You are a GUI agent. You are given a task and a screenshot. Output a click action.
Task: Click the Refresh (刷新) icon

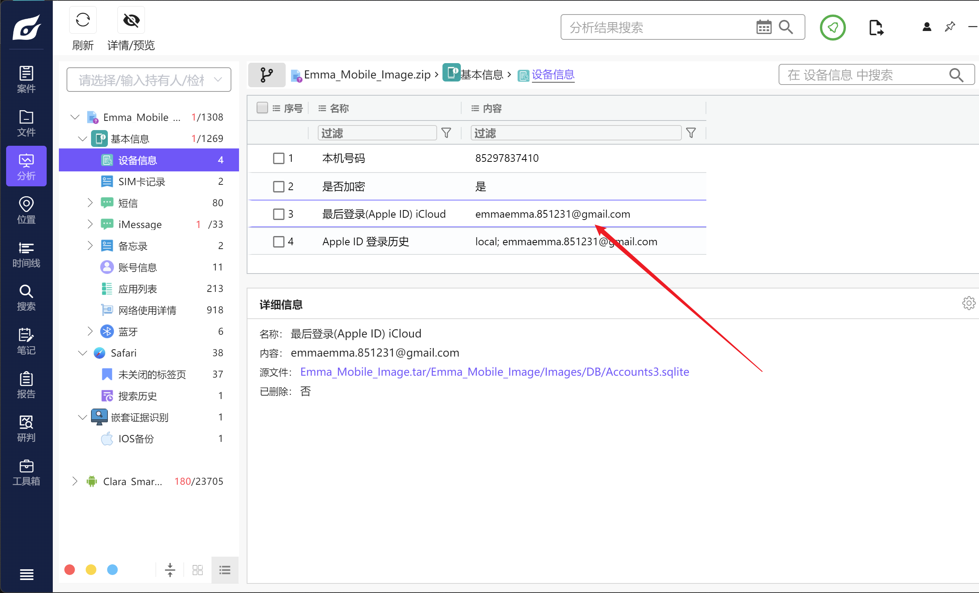(83, 20)
